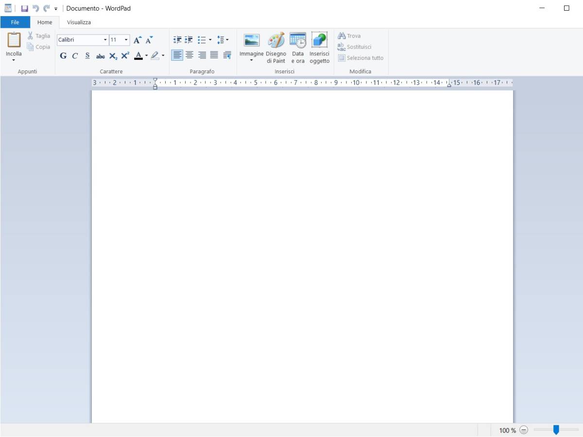Click the Sostituisci button
The height and width of the screenshot is (437, 583).
[355, 47]
